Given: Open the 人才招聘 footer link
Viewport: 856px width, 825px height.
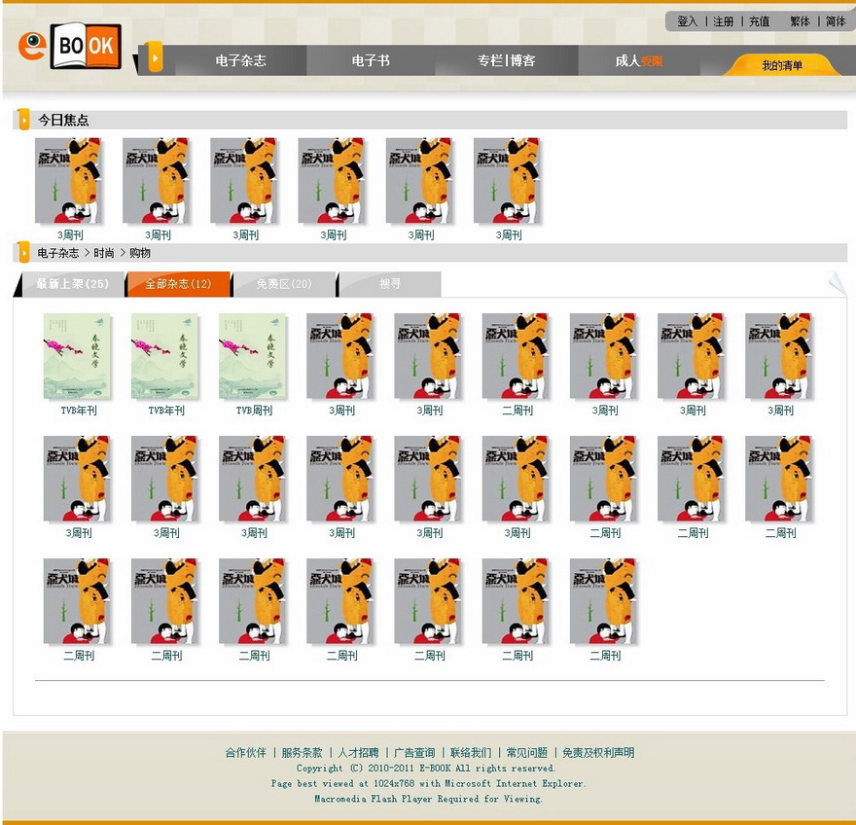Looking at the screenshot, I should [358, 753].
